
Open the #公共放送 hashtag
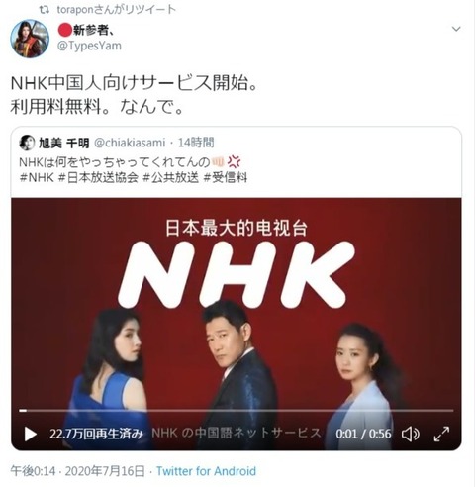pyautogui.click(x=171, y=178)
